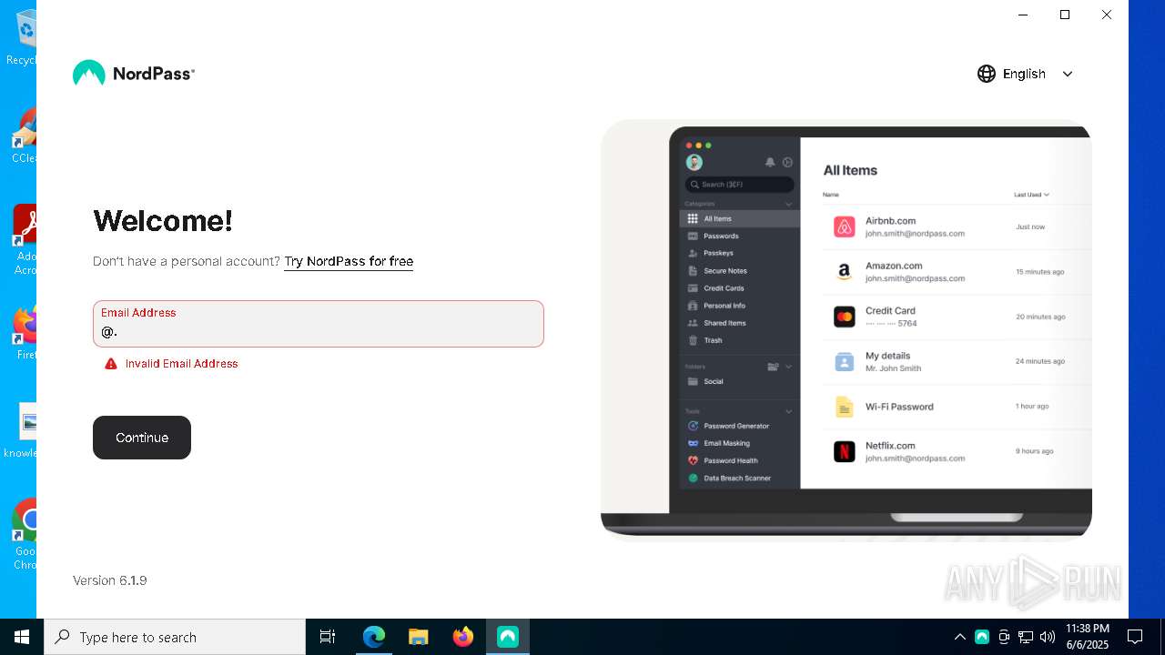
Task: Click the CCleaner desktop icon
Action: point(24,136)
